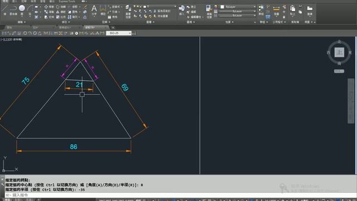The width and height of the screenshot is (357, 201).
Task: Click the Paste clipboard icon
Action: pos(292,10)
